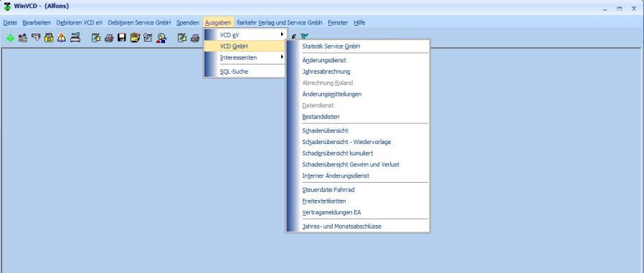Click the WinVCD application icon in title bar
This screenshot has width=644, height=273.
[7, 6]
